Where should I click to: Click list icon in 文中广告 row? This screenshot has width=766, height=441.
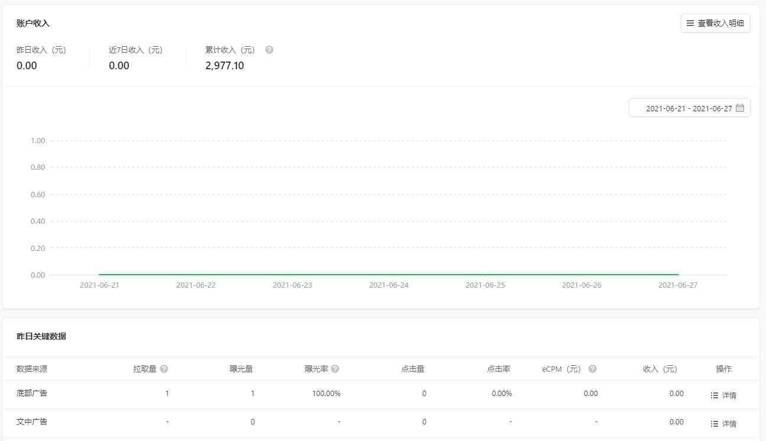(x=714, y=424)
